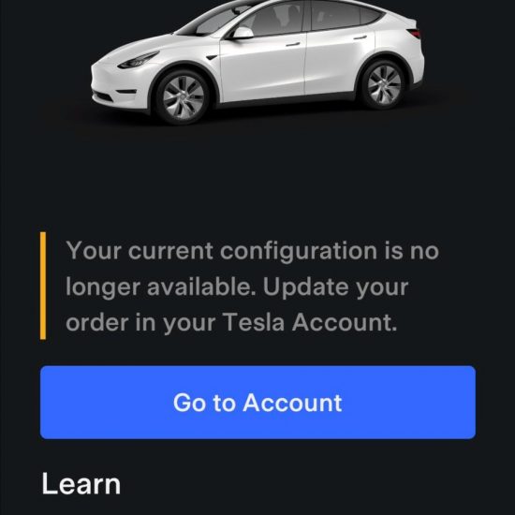Select the configuration no longer available message

point(252,287)
